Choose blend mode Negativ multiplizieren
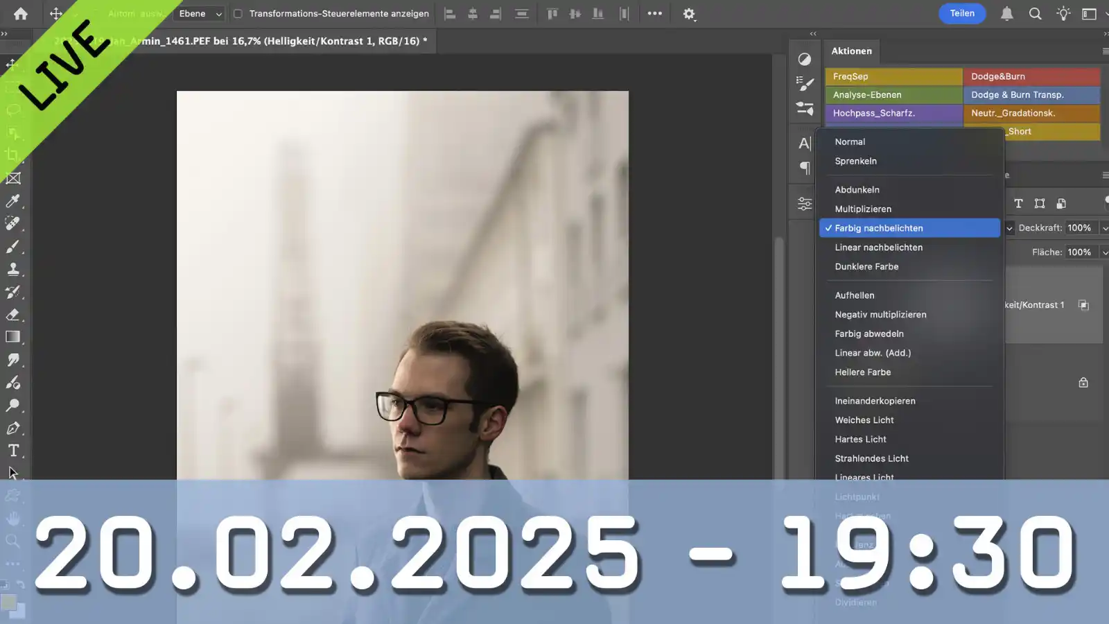Viewport: 1109px width, 624px height. pyautogui.click(x=909, y=315)
